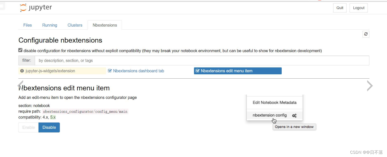Switch to the Clusters tab
Viewport: 387px width, 157px height.
[75, 25]
